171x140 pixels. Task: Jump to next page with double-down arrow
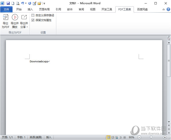point(169,133)
